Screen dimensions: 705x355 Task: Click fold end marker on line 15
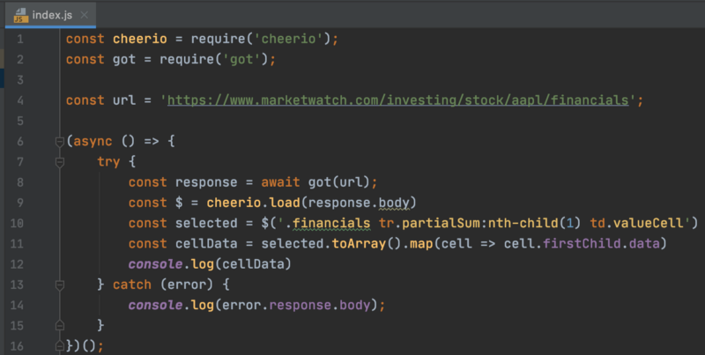60,325
